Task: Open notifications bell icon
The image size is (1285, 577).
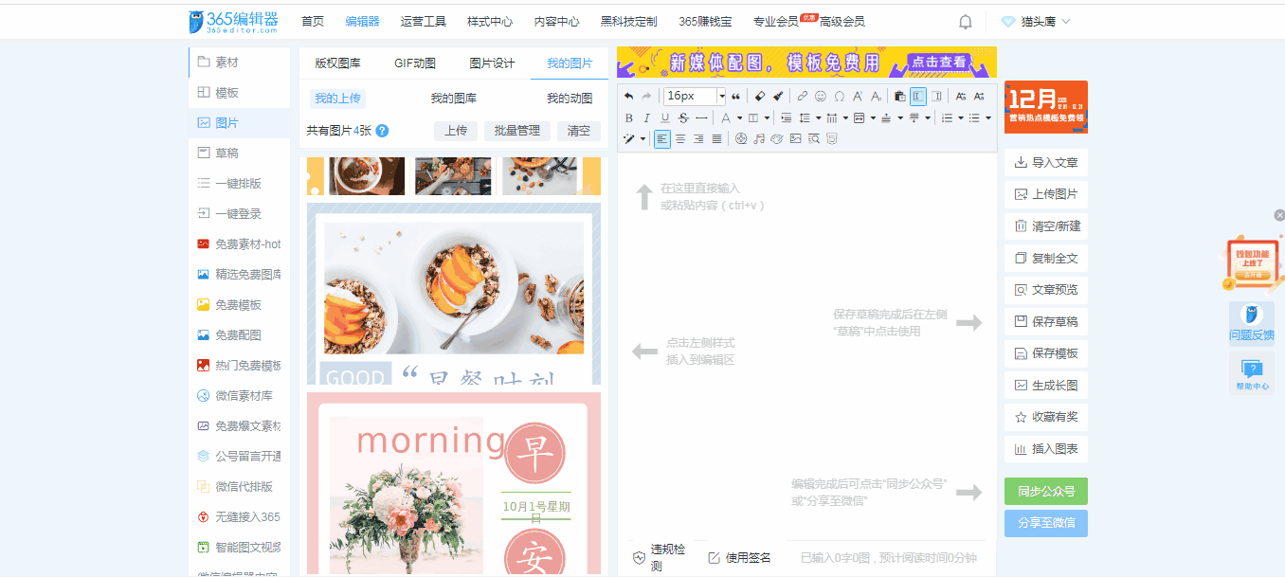Action: 966,21
